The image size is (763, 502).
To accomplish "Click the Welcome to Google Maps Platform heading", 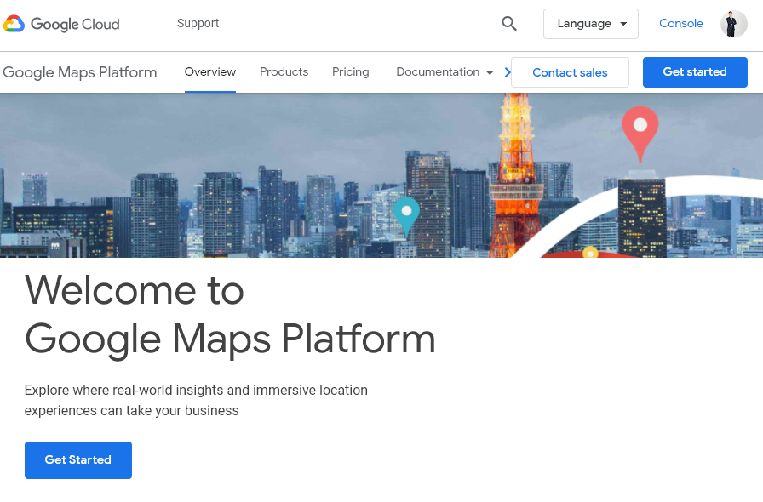I will (230, 315).
